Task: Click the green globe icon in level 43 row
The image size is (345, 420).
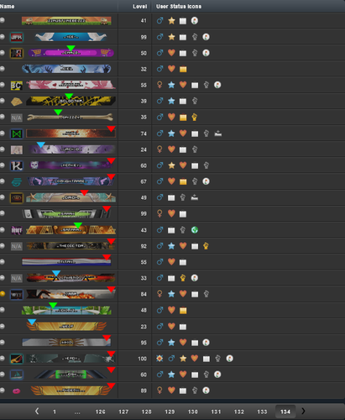Action: point(195,230)
